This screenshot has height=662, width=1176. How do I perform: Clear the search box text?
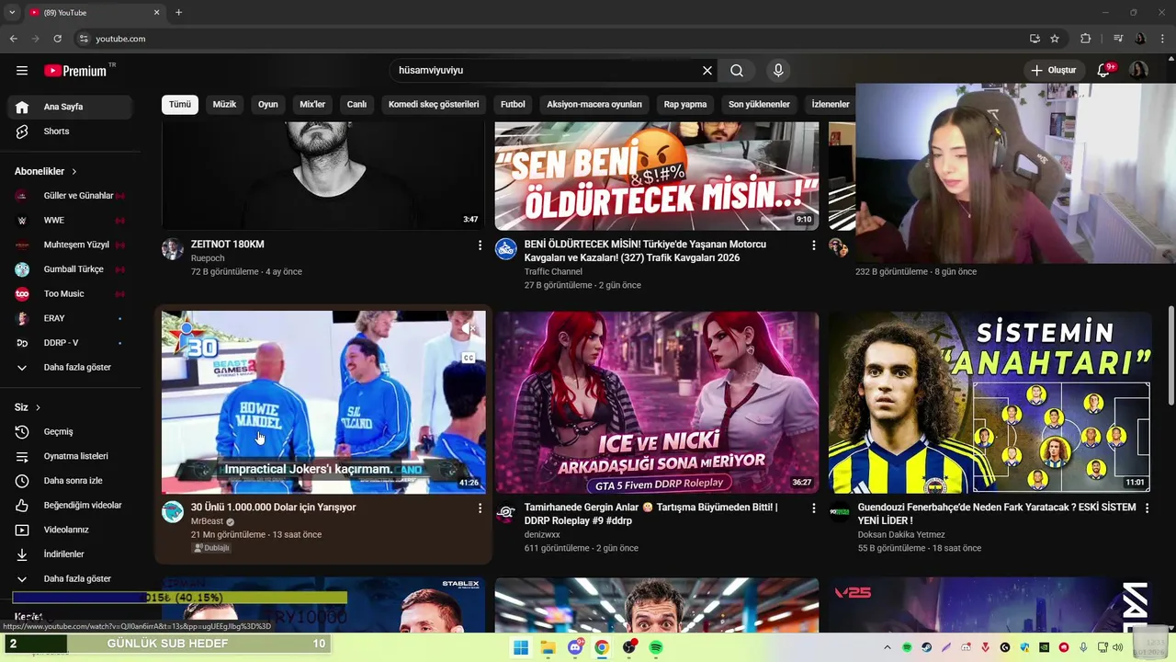coord(707,71)
